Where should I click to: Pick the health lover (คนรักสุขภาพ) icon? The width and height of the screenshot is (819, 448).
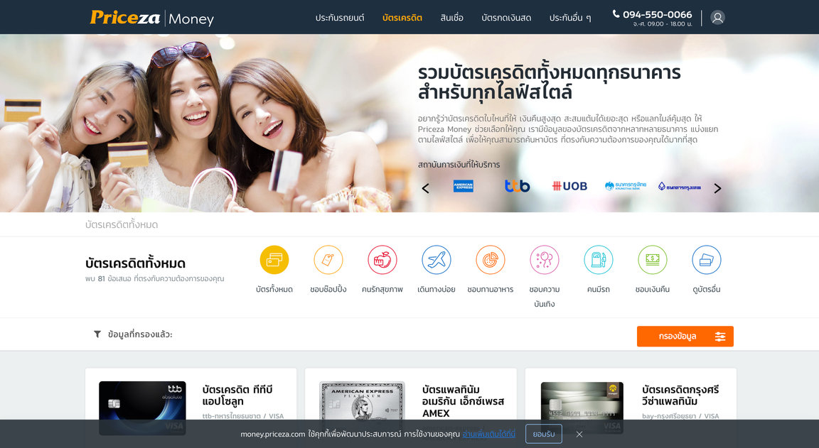(x=382, y=260)
